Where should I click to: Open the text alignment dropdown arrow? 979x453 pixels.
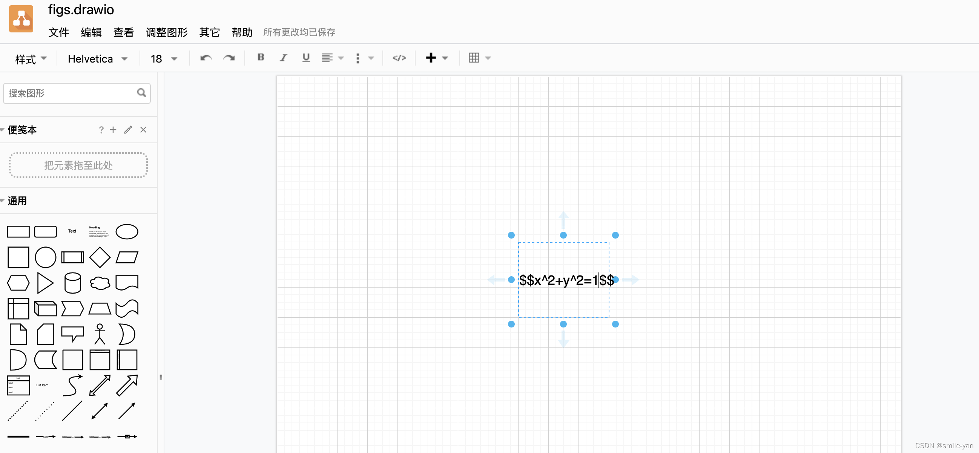coord(341,58)
